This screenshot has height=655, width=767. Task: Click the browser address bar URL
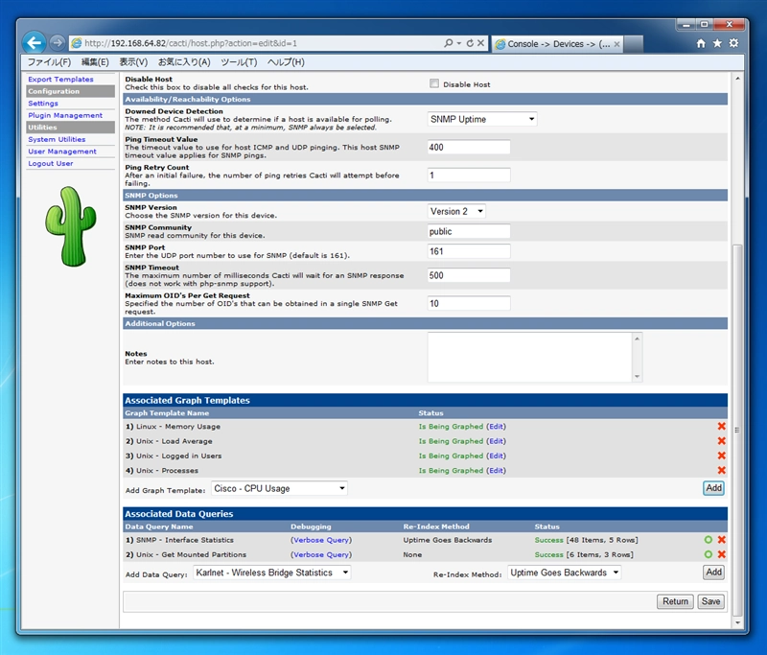(x=191, y=43)
